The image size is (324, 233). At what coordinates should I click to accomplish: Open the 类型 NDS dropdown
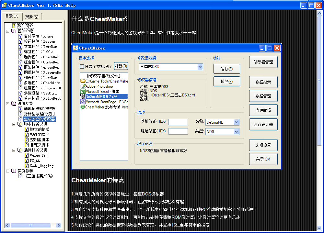tap(237, 131)
